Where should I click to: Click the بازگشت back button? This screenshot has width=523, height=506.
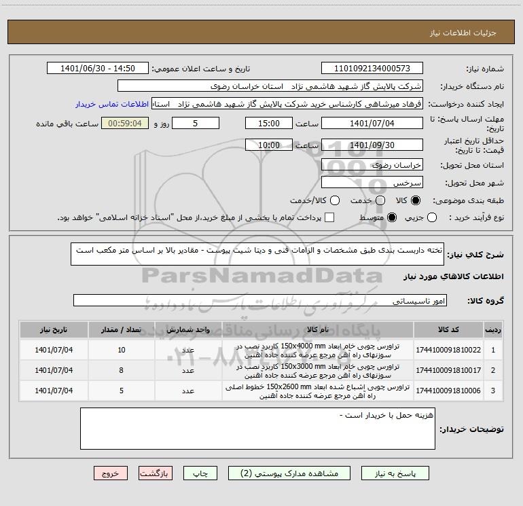[x=156, y=473]
